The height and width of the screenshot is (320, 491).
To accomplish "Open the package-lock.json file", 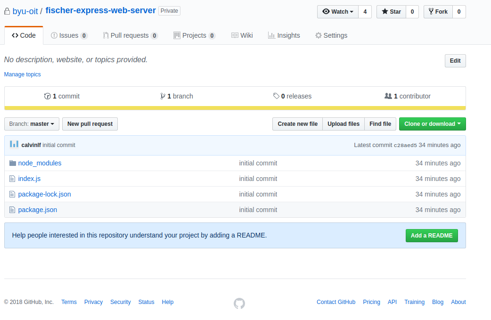I will (44, 194).
